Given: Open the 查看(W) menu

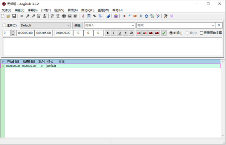Looking at the screenshot, I should pos(103,10).
